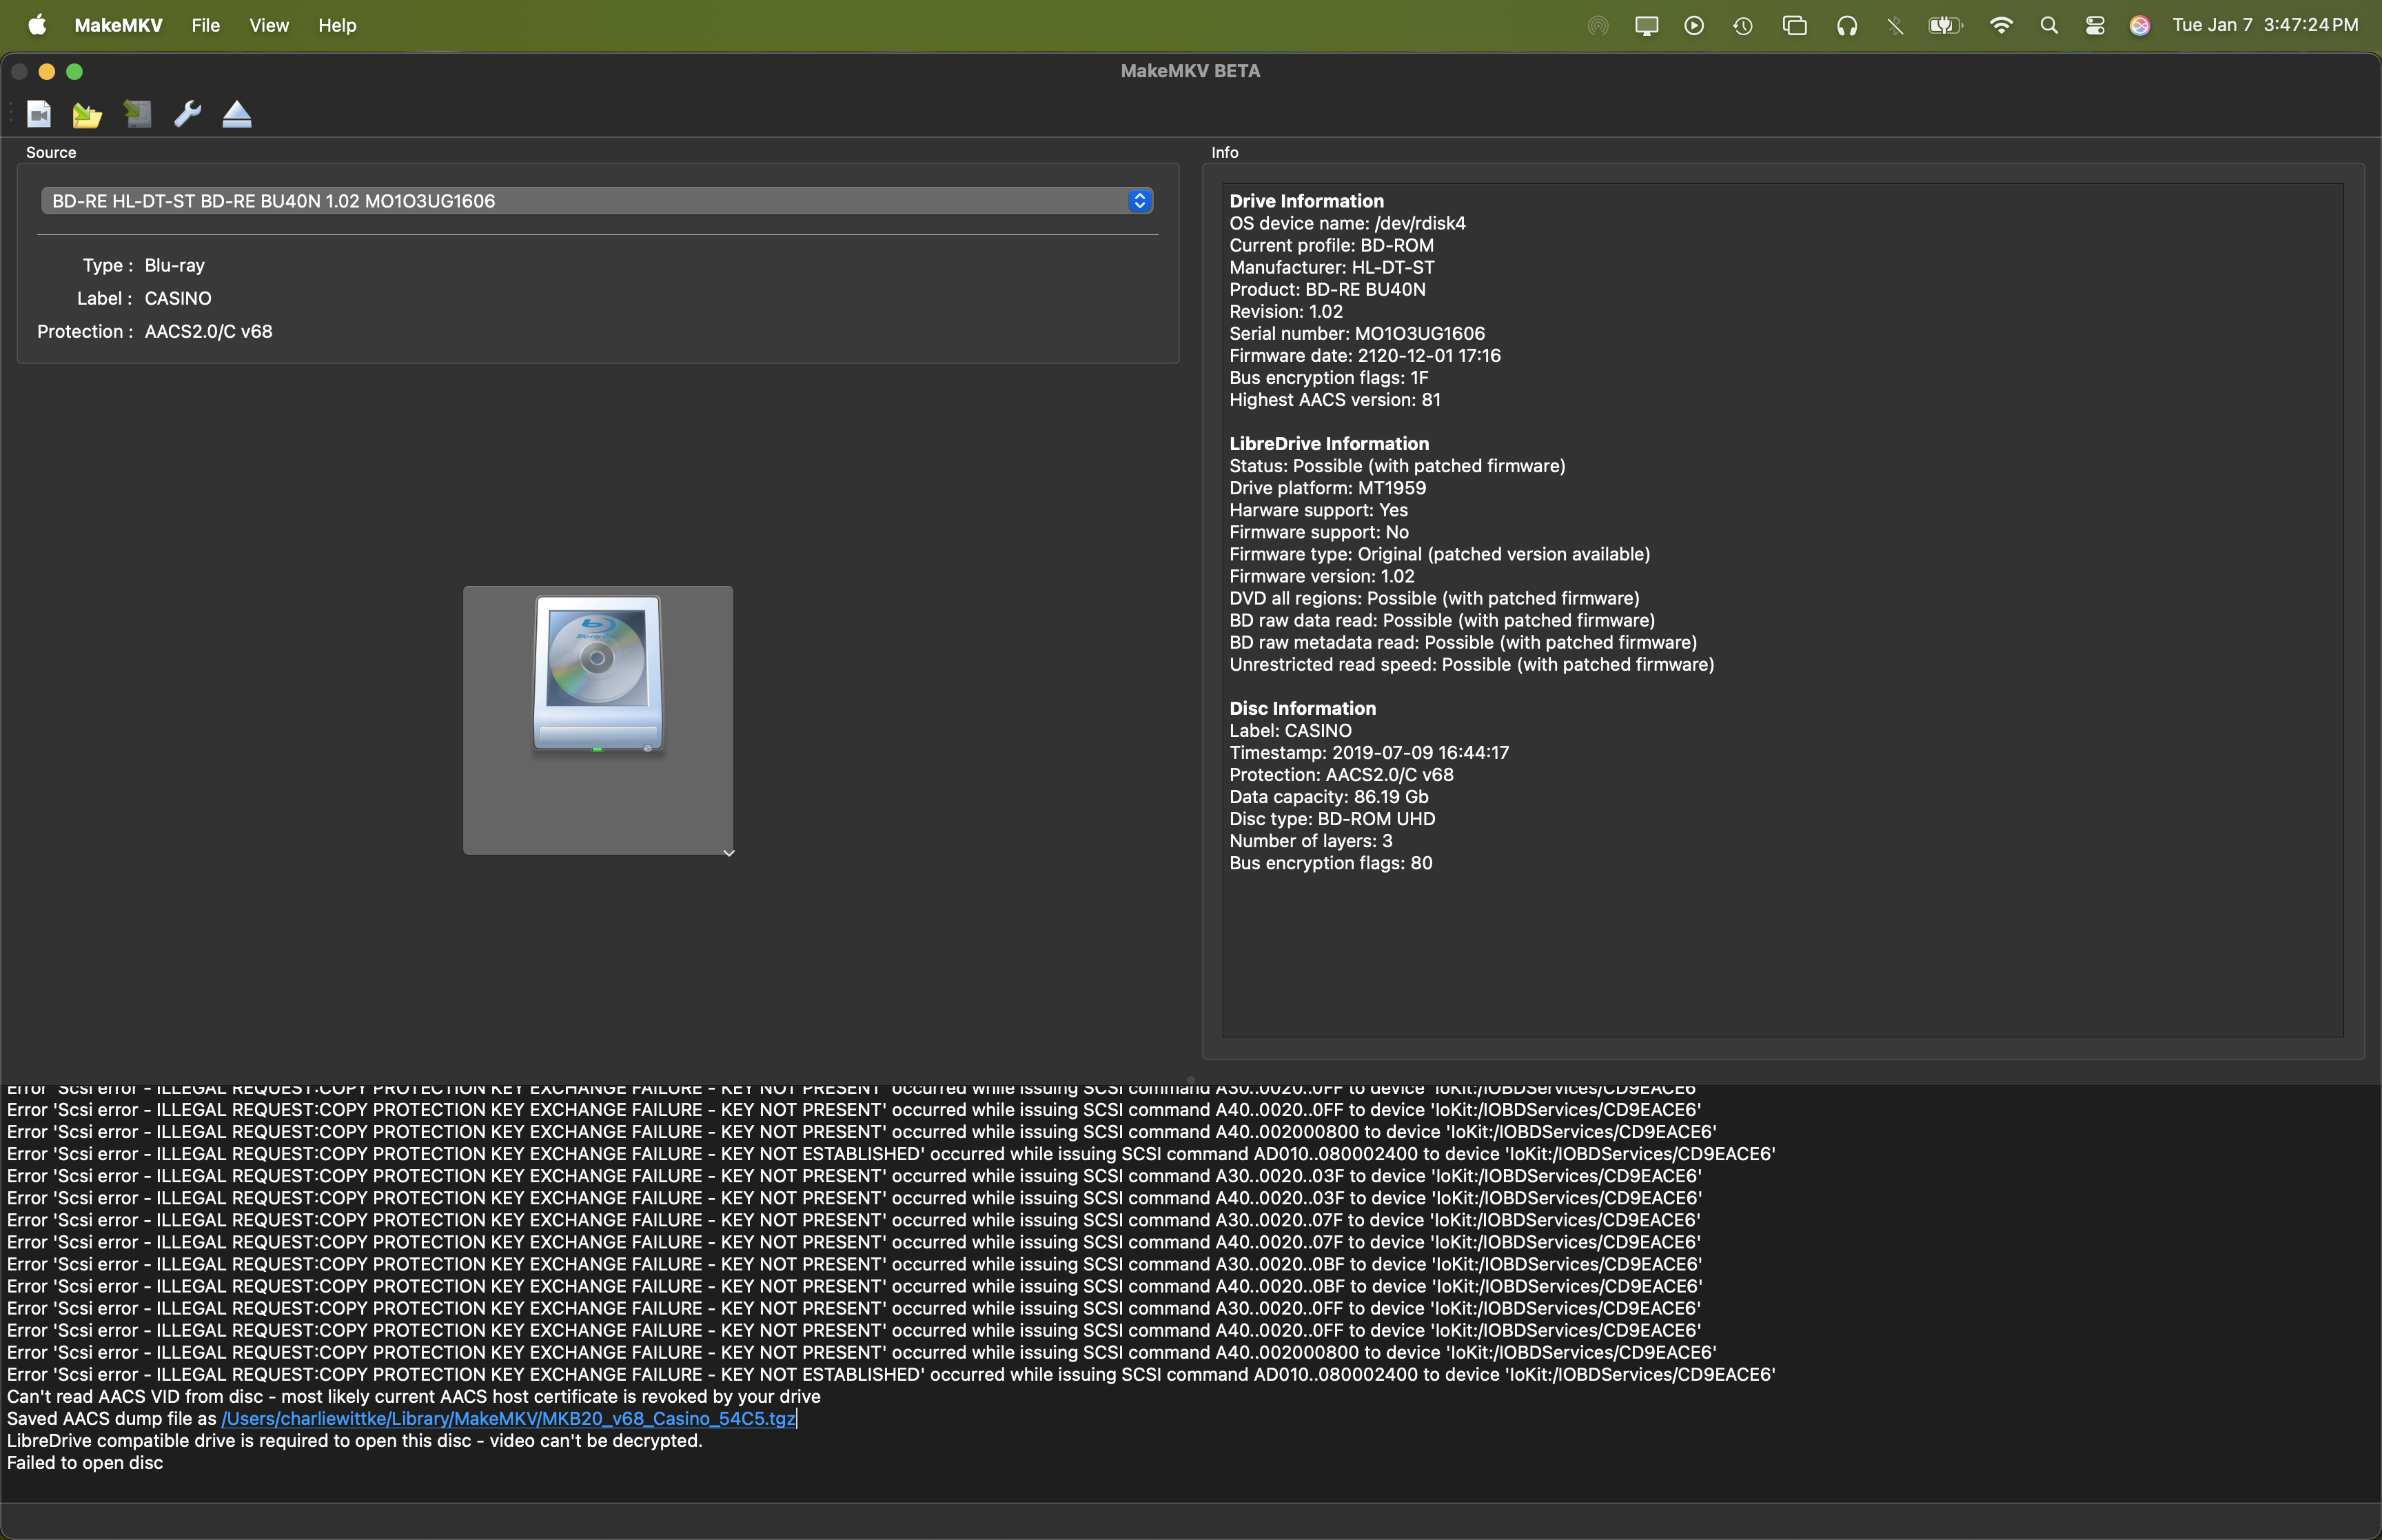Click 'Firmware date: 2120-12-01 17:16' text

pyautogui.click(x=1365, y=355)
